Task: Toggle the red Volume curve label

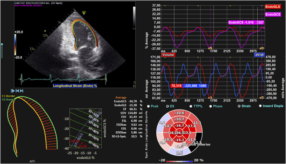Action: [x=168, y=55]
